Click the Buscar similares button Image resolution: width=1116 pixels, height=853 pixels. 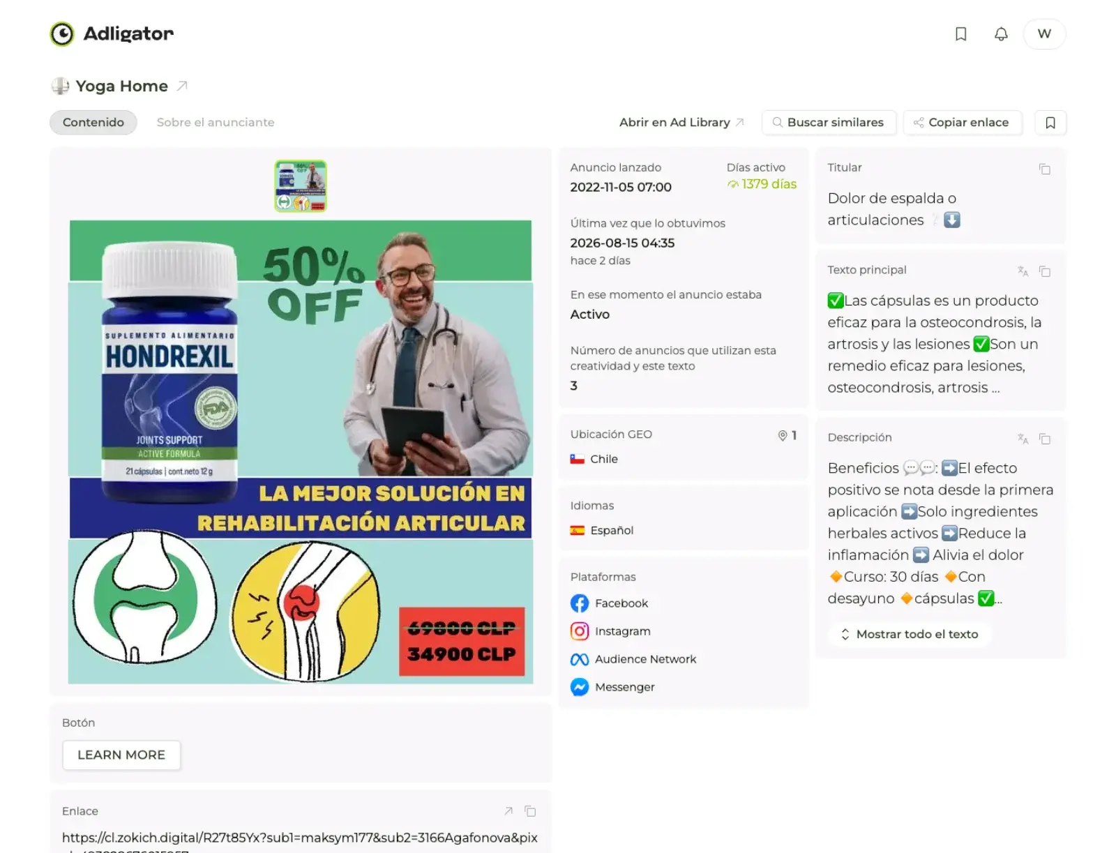coord(829,122)
